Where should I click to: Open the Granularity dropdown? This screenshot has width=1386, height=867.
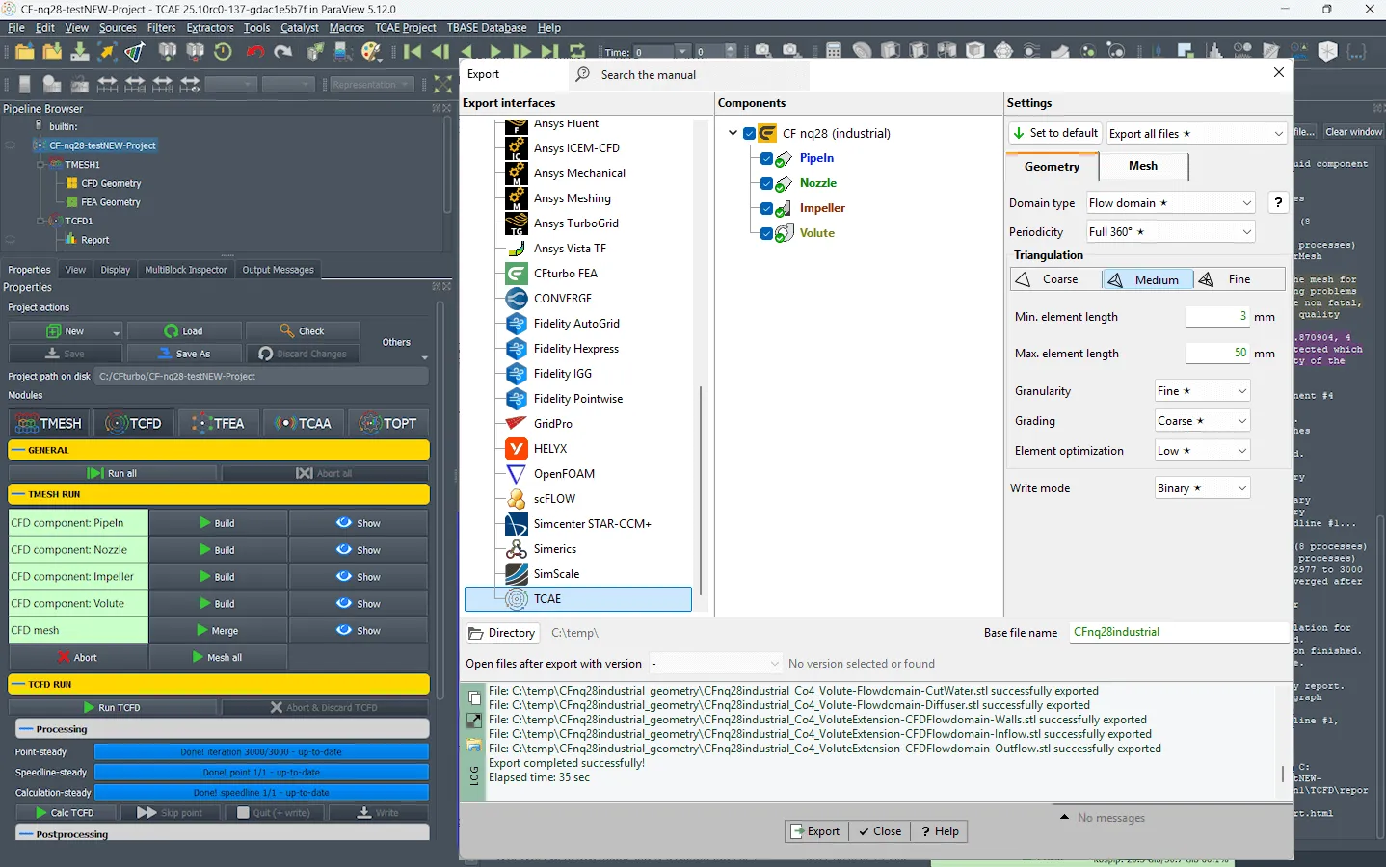pos(1202,390)
